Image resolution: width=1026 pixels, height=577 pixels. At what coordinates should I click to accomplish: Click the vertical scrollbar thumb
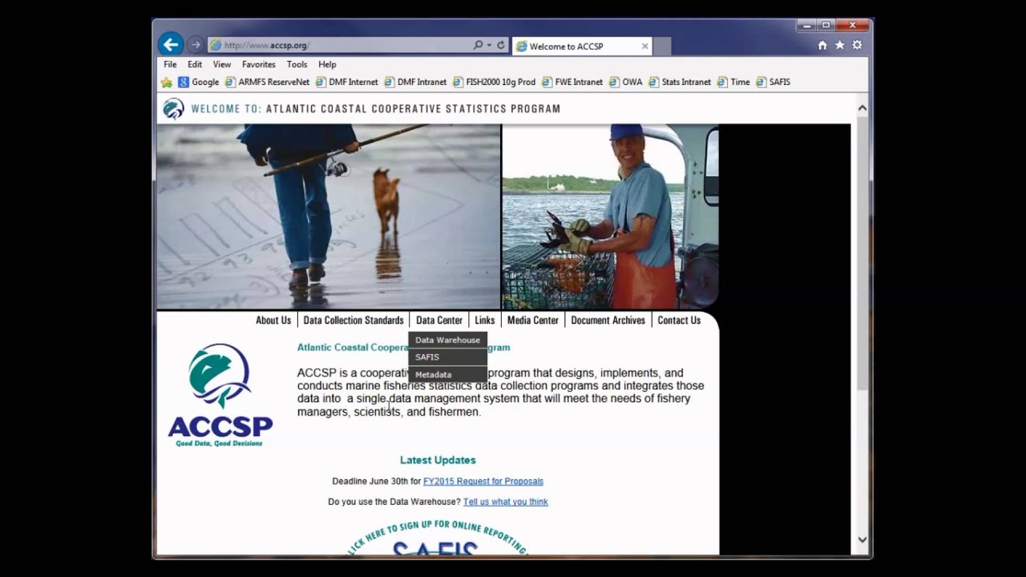coord(862,252)
